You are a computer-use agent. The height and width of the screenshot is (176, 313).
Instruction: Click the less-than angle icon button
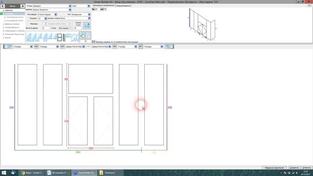coord(82,36)
